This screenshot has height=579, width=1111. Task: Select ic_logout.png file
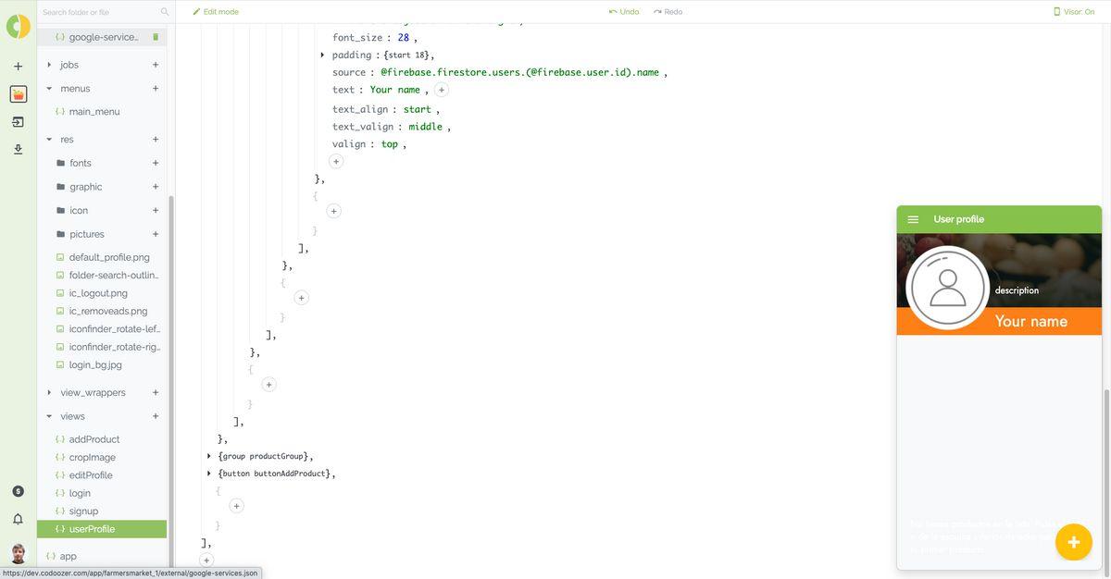tap(98, 293)
